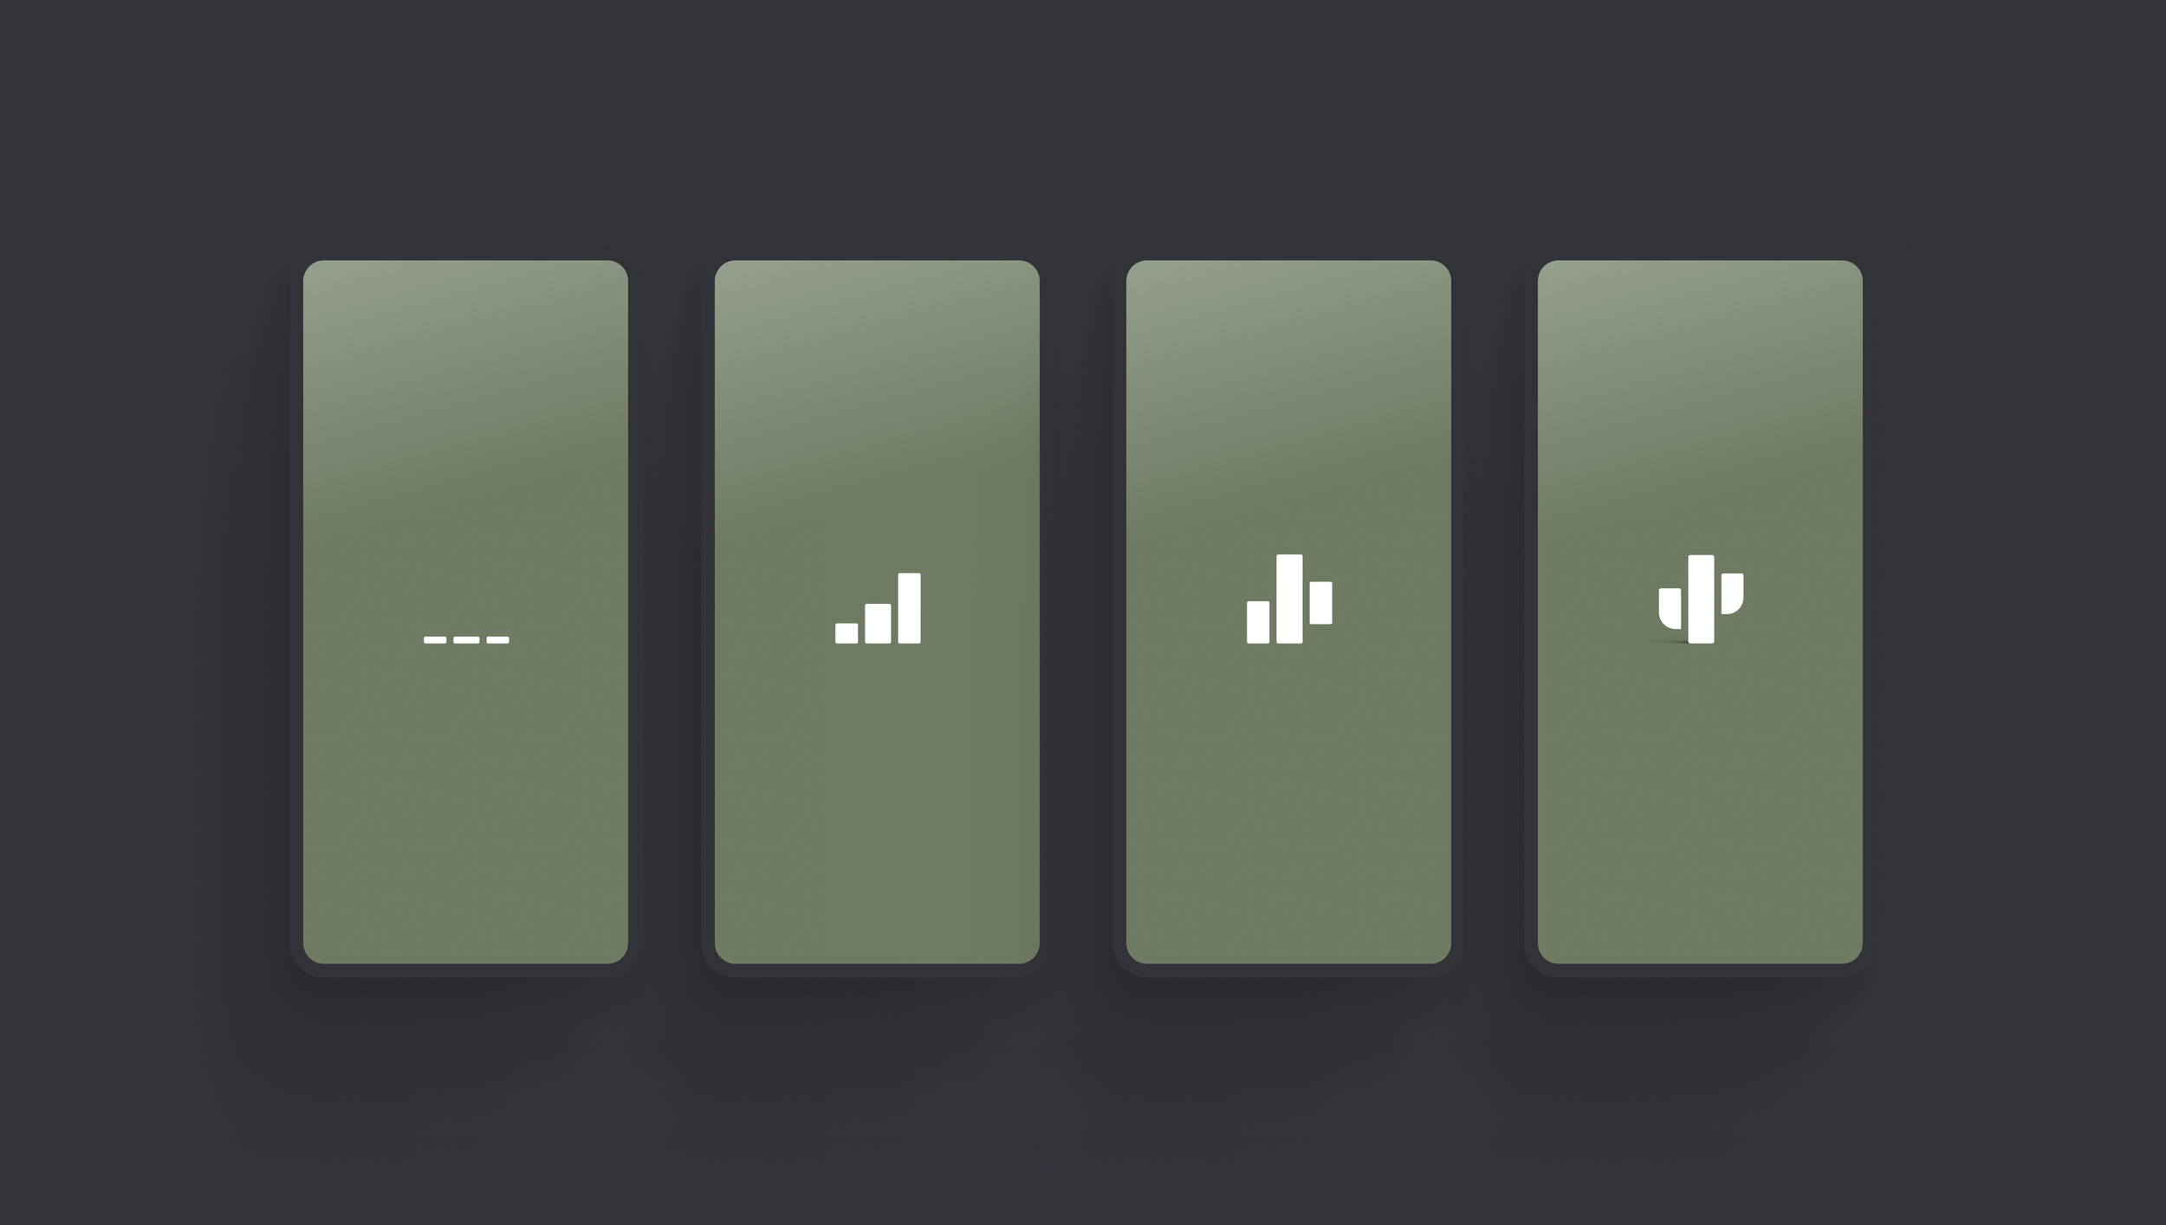Open the fourth green card with cactus

coord(1700,612)
